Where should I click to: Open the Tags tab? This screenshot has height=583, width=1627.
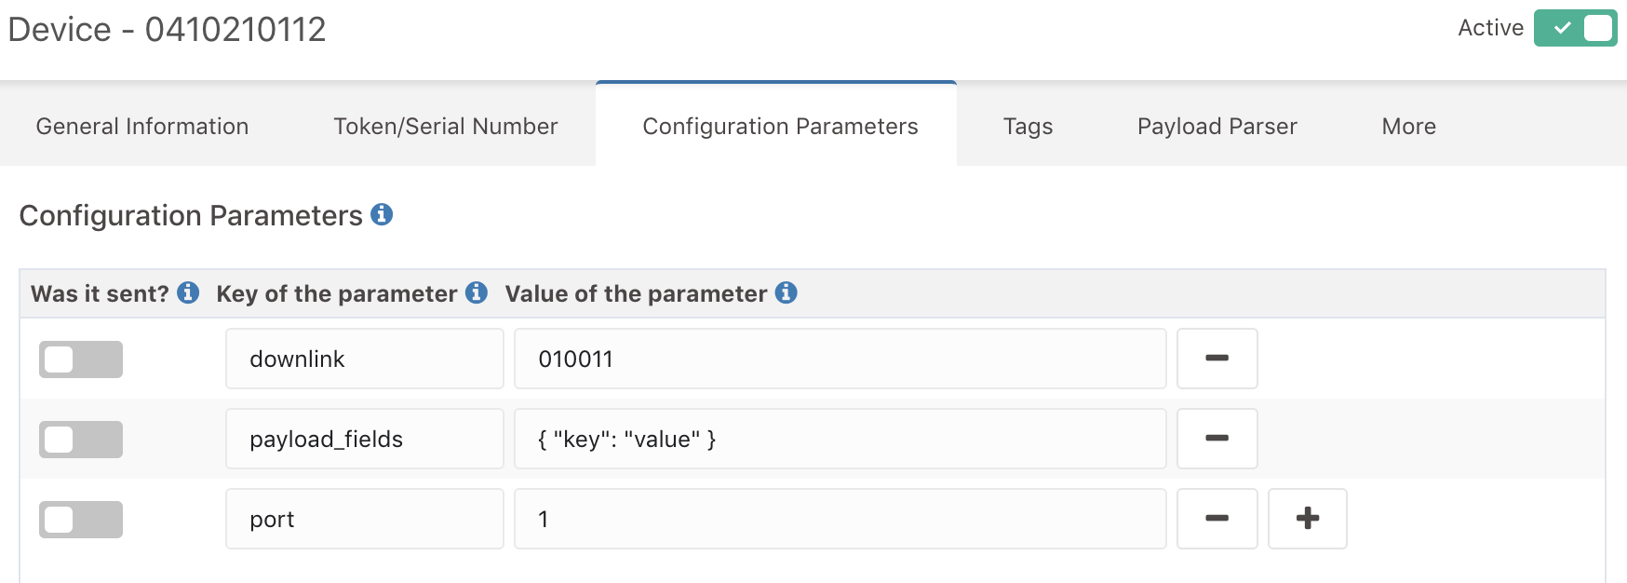pyautogui.click(x=1028, y=126)
